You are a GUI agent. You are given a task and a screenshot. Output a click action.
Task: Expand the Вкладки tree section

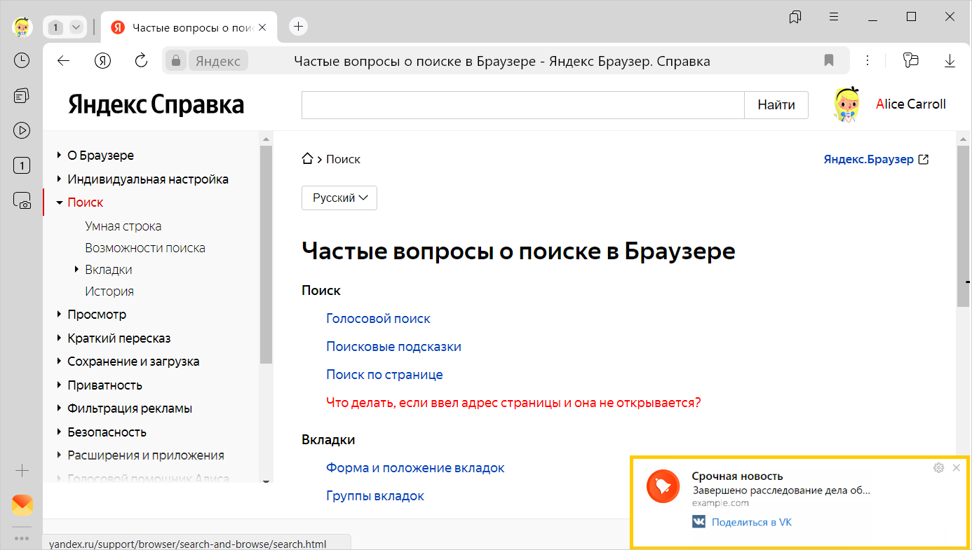coord(76,270)
